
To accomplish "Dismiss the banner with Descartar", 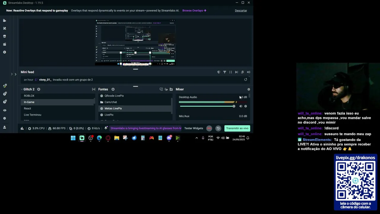I will 241,10.
